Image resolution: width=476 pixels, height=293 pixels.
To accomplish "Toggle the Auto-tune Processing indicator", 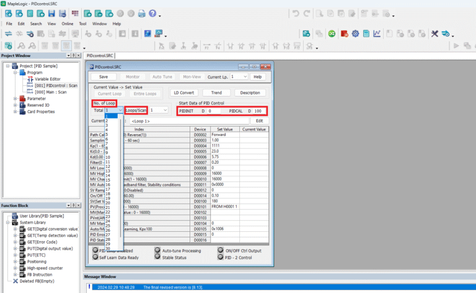I will (157, 250).
